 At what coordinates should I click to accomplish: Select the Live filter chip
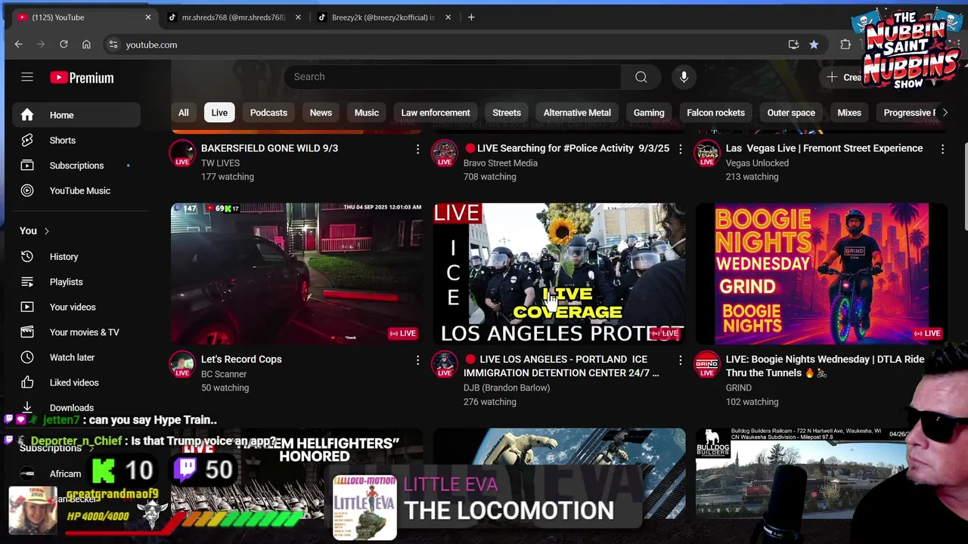[x=219, y=113]
